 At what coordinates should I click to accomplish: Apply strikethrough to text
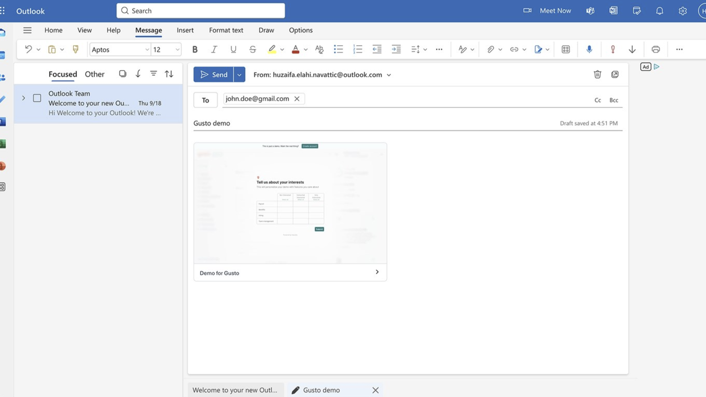[252, 49]
